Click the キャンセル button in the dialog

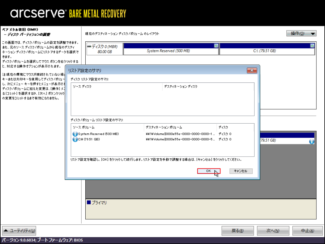click(241, 171)
